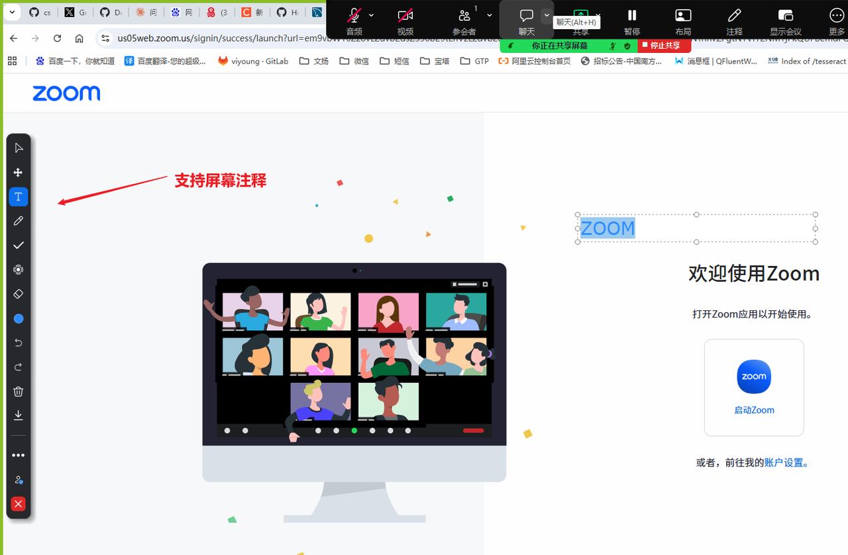Open the 百度一下,你就知道 bookmark
The width and height of the screenshot is (848, 555).
coord(76,61)
